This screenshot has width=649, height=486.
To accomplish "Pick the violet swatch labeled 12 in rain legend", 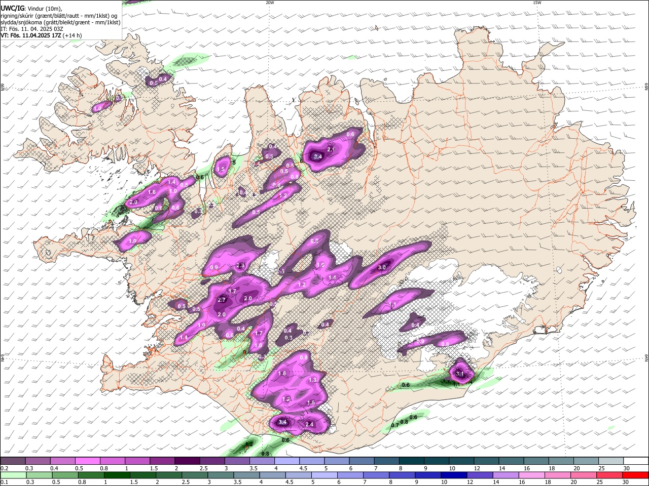I will click(x=480, y=475).
